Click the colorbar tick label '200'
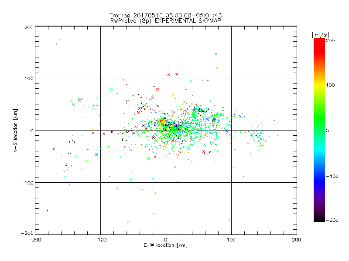 coord(330,40)
